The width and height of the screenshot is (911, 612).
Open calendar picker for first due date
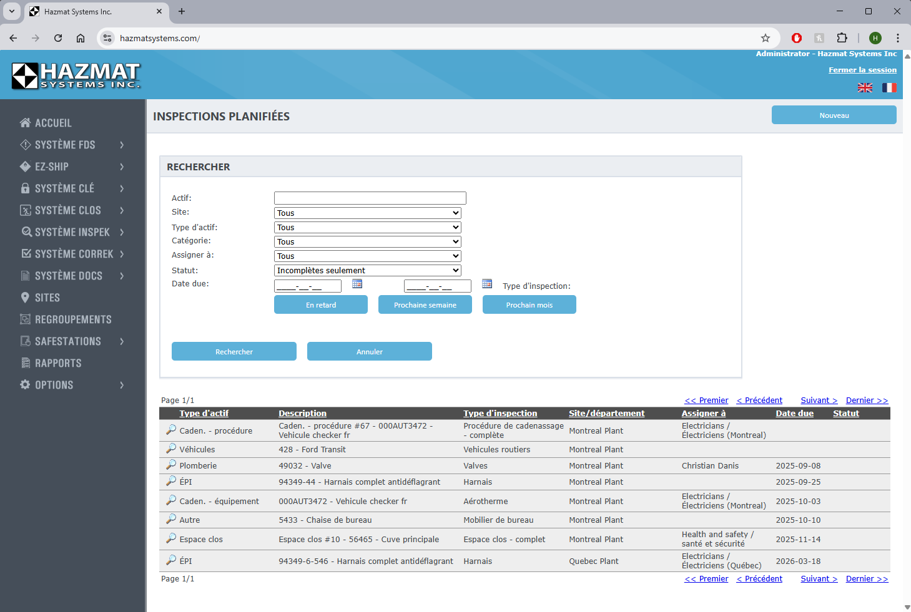click(357, 284)
